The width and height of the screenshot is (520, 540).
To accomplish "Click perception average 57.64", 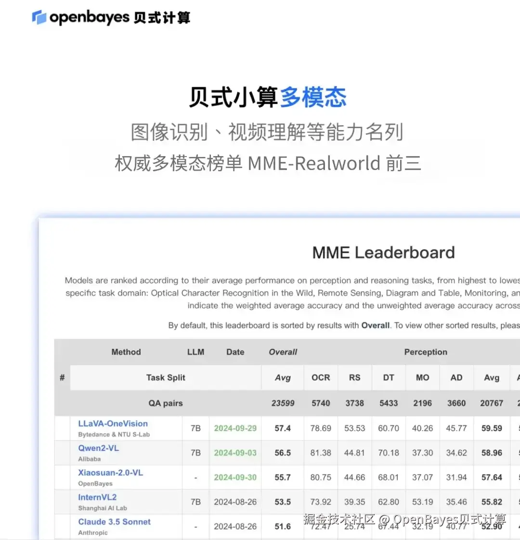I will point(492,477).
